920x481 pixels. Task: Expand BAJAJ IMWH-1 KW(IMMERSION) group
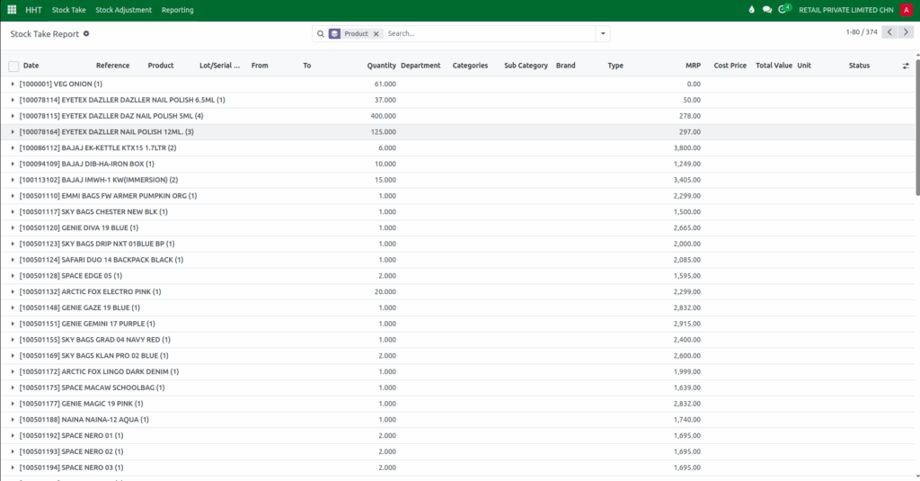point(13,180)
